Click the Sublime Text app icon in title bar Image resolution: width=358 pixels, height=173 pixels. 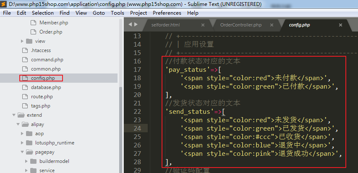tap(4, 4)
